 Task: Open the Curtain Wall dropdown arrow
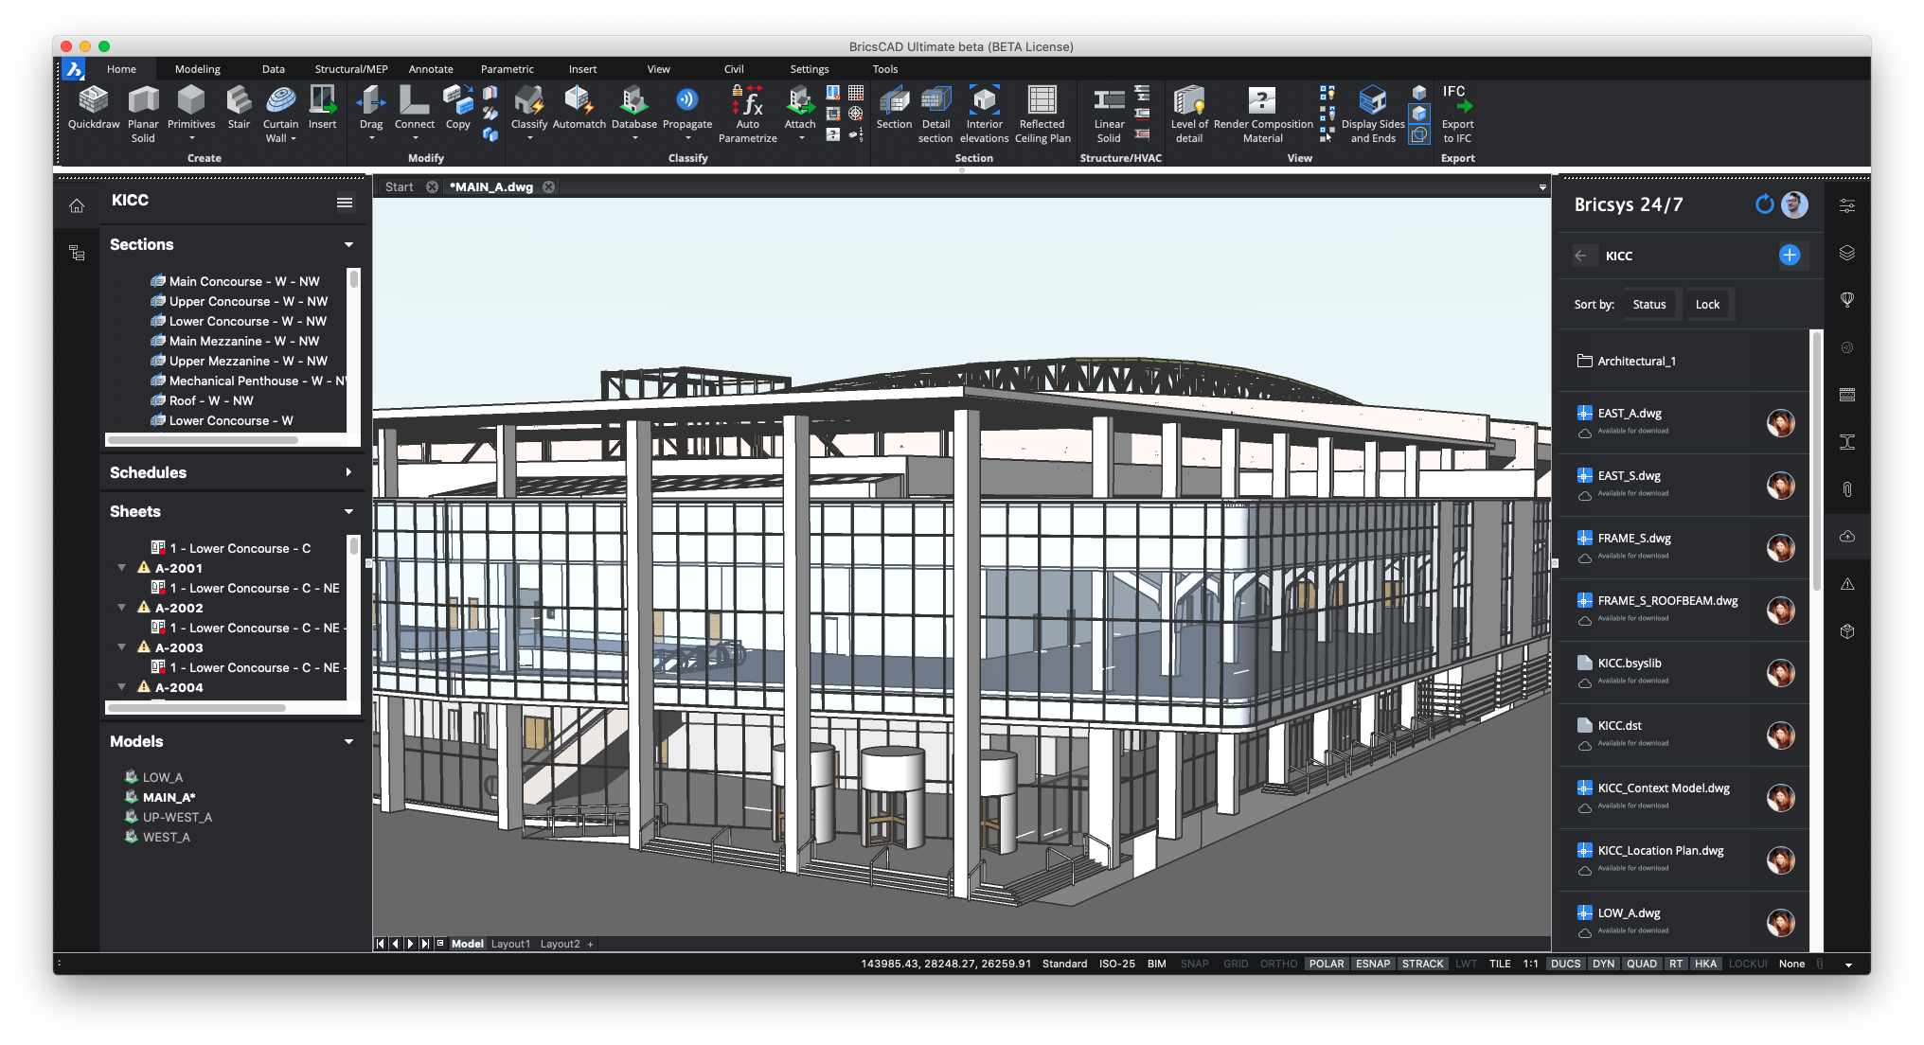point(294,139)
